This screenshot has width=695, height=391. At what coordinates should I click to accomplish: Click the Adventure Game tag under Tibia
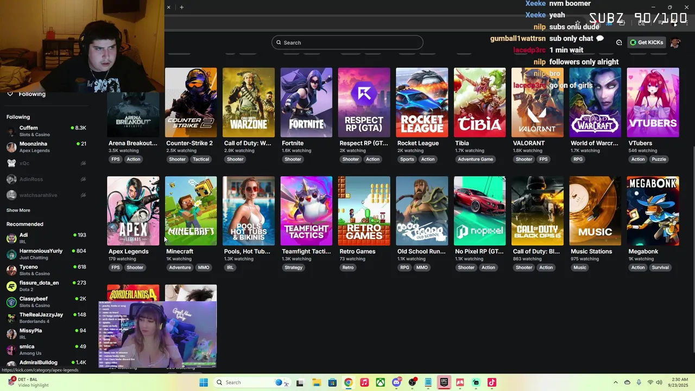[476, 159]
